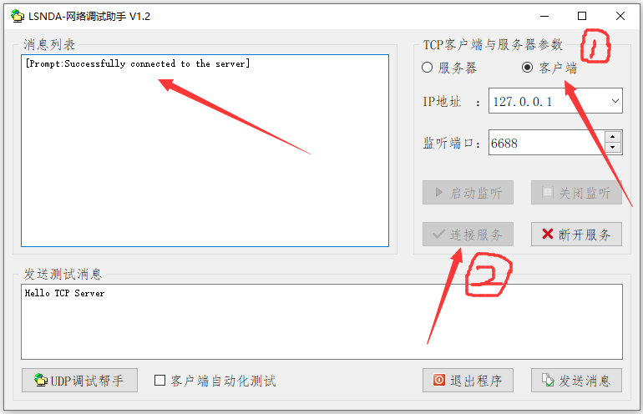This screenshot has height=414, width=643.
Task: Select the 服务器 radio button
Action: [x=427, y=68]
